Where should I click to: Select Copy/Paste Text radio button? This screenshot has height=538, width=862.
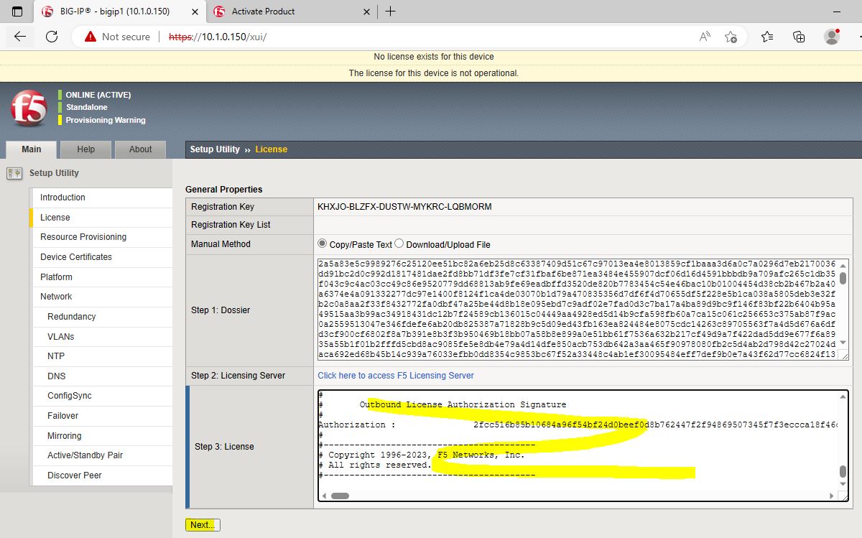[x=323, y=244]
